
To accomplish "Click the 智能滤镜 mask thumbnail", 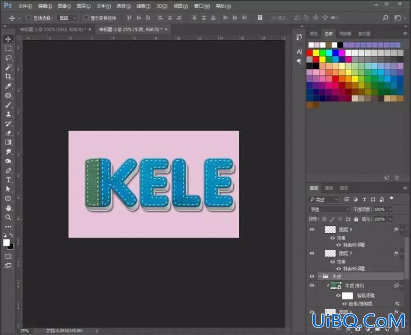I will [347, 296].
